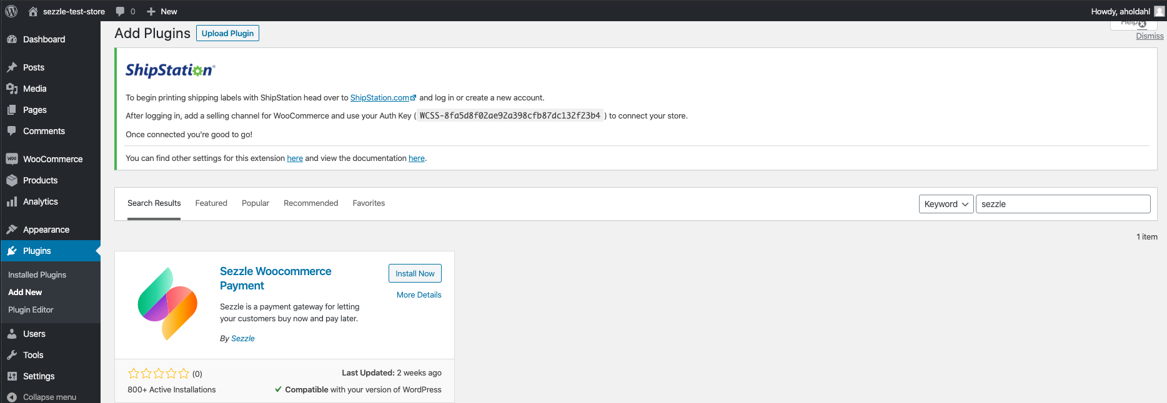Dismiss the ShipStation notice
1167x403 pixels.
(x=1150, y=36)
